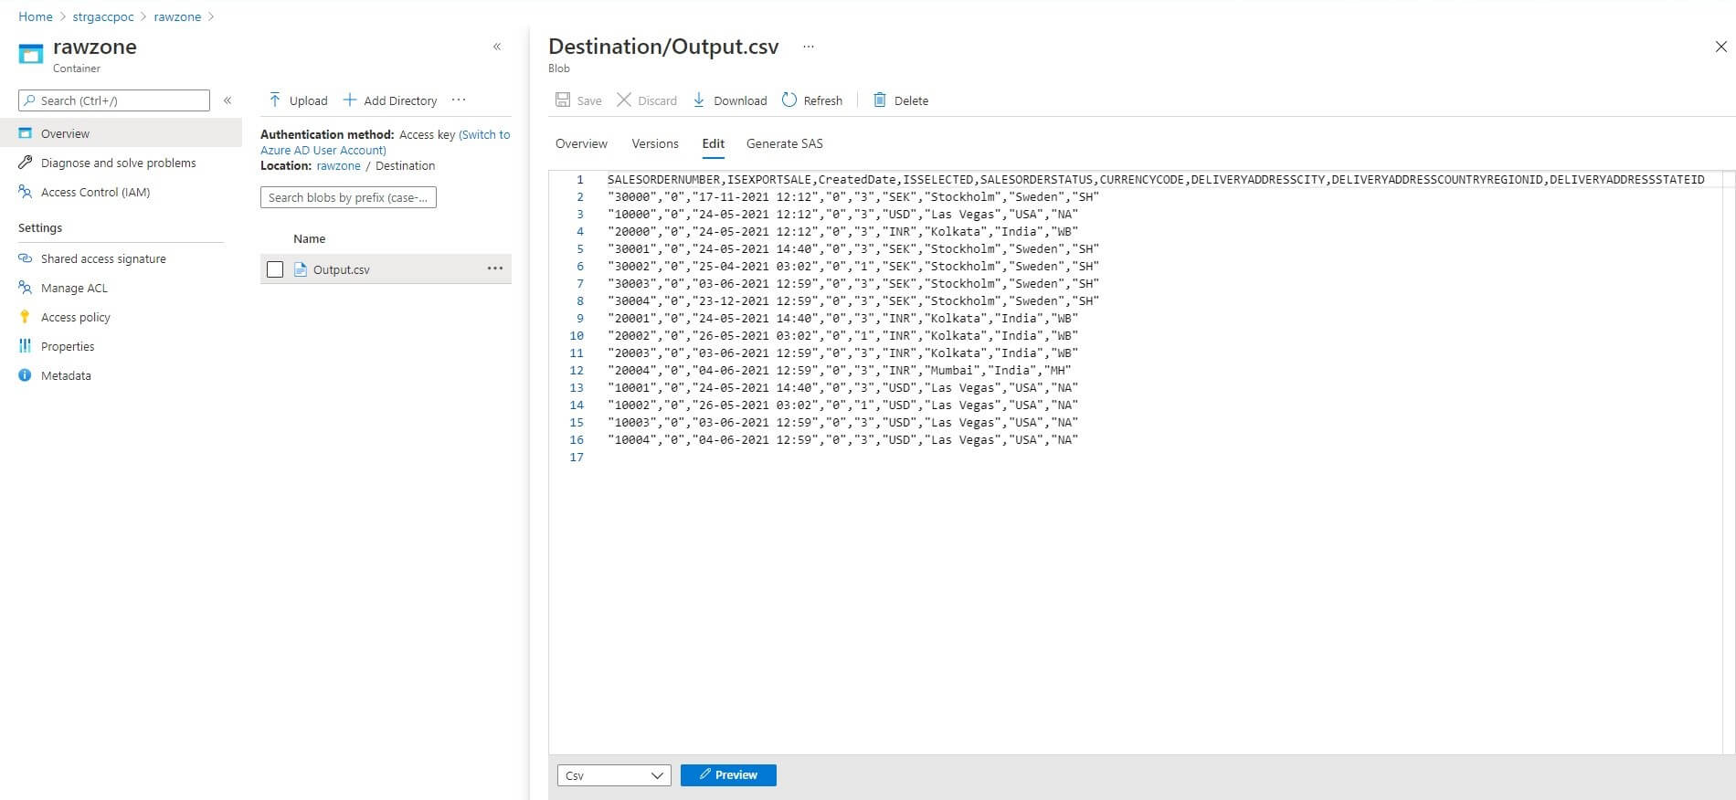This screenshot has height=800, width=1736.
Task: Open the container toolbar more options ellipsis
Action: [459, 100]
